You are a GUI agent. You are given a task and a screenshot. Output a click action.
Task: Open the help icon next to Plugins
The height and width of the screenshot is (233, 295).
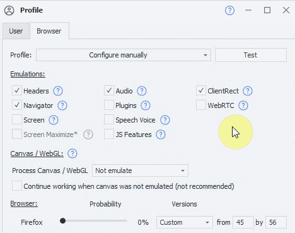(x=146, y=105)
